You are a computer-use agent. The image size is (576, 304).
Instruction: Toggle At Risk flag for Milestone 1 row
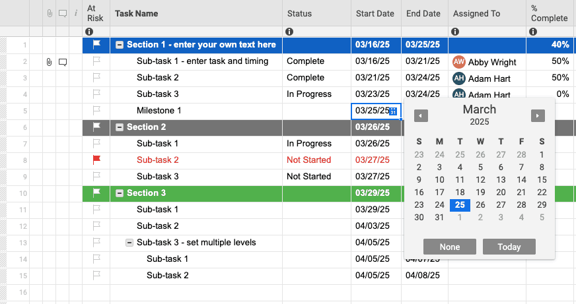coord(96,110)
